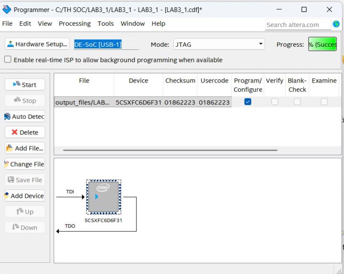344x274 pixels.
Task: Click the Checksum column header
Action: (x=180, y=84)
